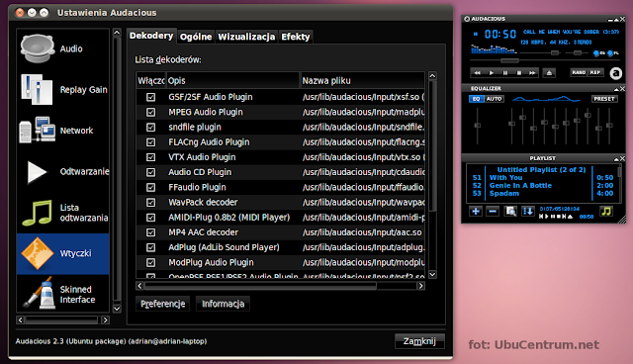
Task: Enable equalizer with EQ on button
Action: tap(477, 99)
